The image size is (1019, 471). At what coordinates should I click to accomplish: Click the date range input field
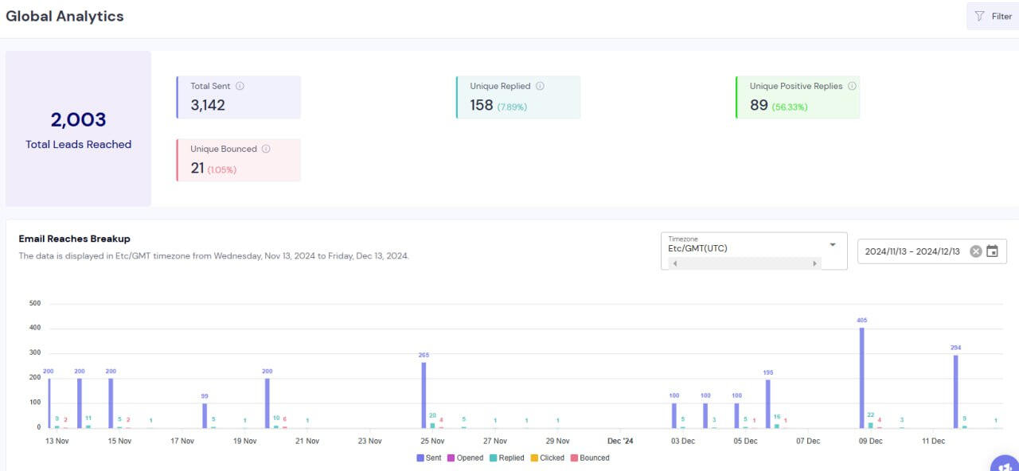tap(912, 251)
